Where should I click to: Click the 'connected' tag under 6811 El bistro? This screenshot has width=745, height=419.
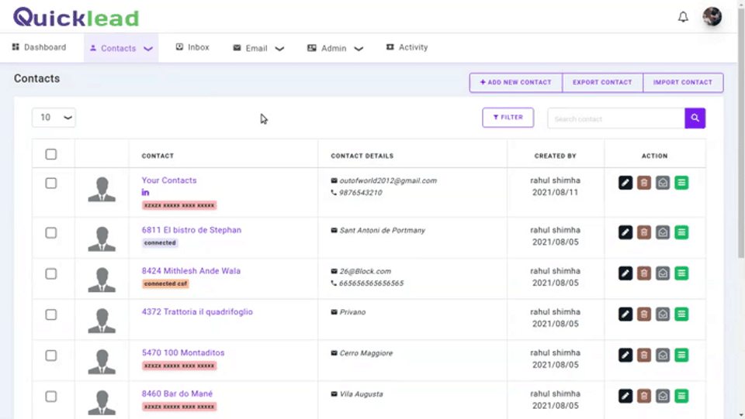point(160,242)
